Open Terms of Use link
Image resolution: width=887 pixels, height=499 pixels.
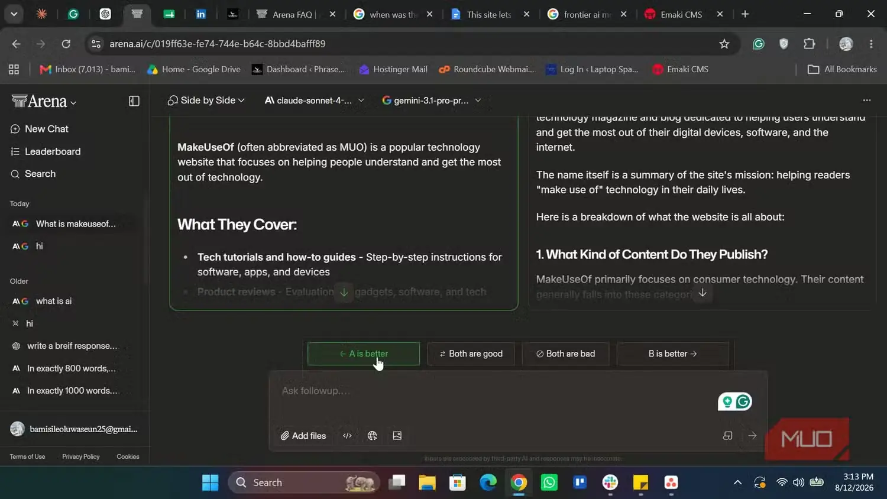[27, 456]
